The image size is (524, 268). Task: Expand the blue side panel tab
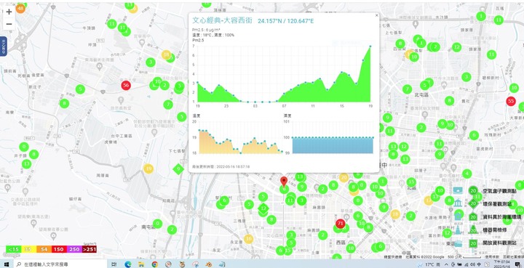(3, 46)
